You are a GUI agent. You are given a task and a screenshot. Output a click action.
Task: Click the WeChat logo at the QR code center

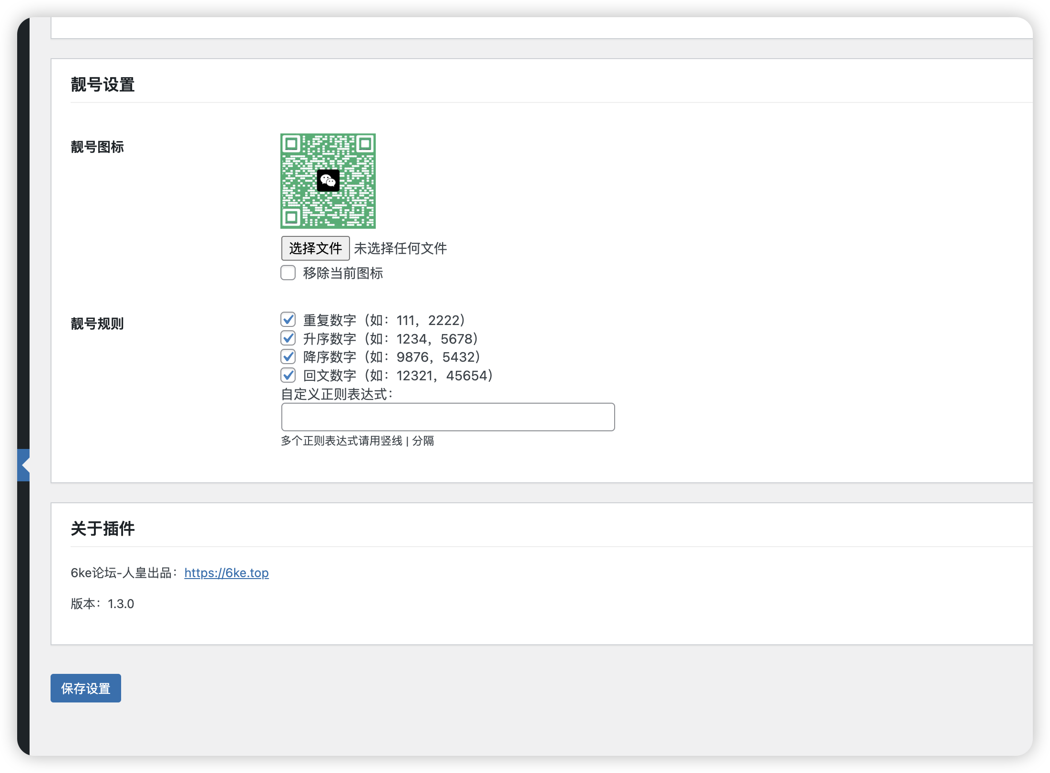tap(328, 181)
